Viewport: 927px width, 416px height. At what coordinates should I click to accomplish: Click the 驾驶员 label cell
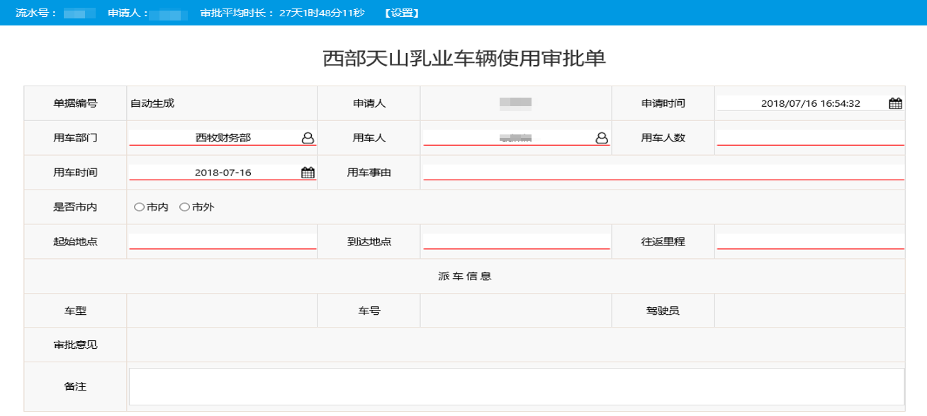tap(663, 311)
